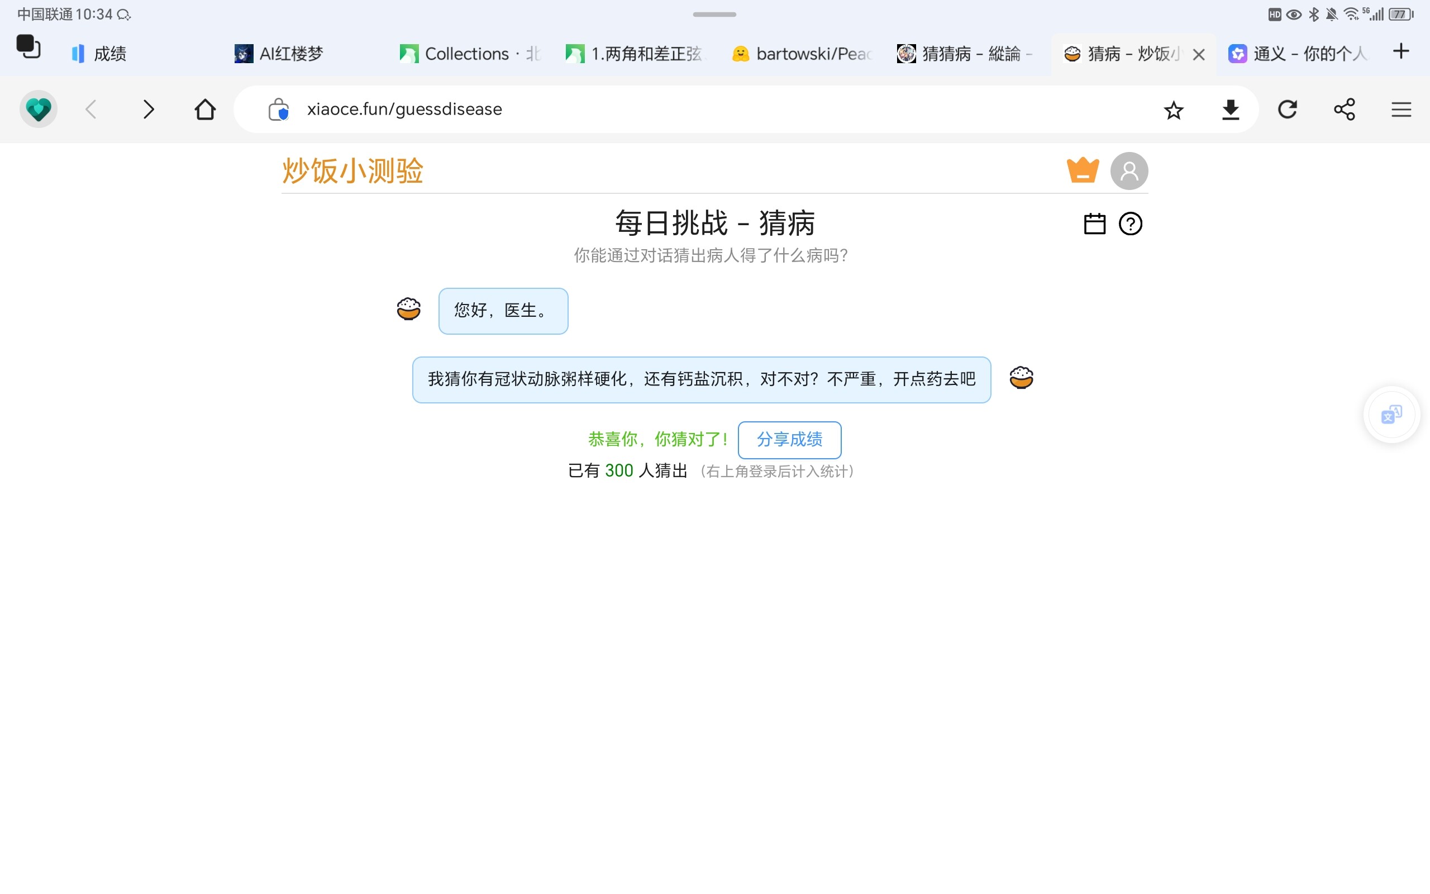Reload the current page
This screenshot has height=894, width=1430.
coord(1287,110)
